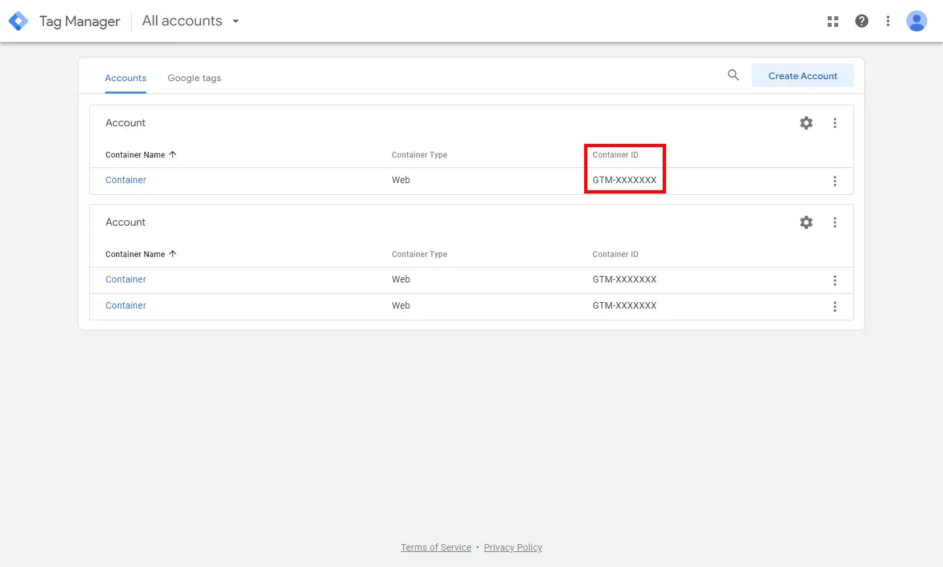Open upper Container link in second Account
The height and width of the screenshot is (567, 943).
[x=126, y=279]
